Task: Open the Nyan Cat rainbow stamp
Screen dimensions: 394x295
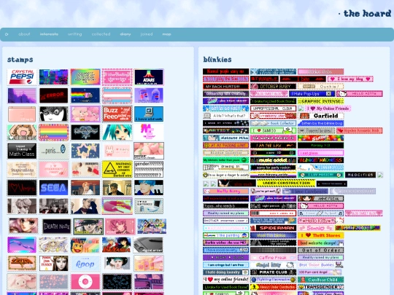Action: pos(85,95)
